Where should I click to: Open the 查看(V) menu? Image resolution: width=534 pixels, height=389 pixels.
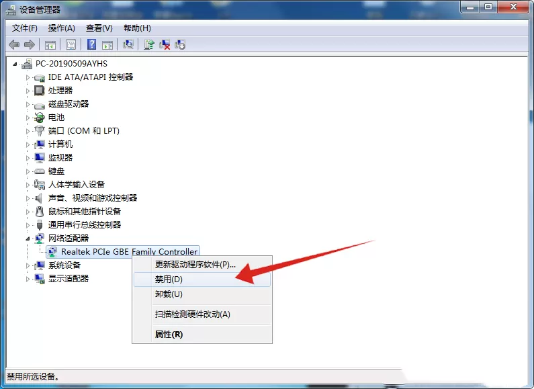[x=99, y=28]
